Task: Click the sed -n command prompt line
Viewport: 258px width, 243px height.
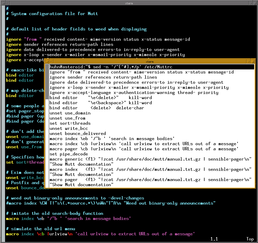Action: pyautogui.click(x=111, y=67)
